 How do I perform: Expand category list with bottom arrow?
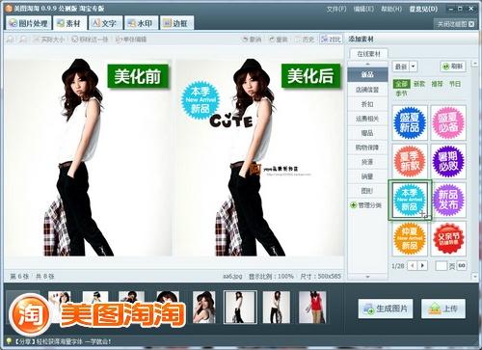coord(367,277)
